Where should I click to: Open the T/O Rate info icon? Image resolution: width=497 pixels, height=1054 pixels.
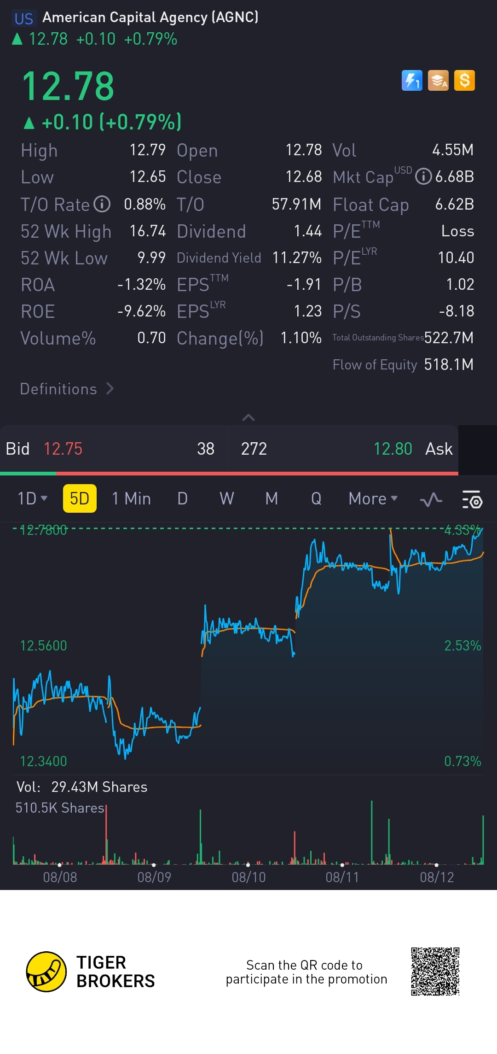pos(102,204)
